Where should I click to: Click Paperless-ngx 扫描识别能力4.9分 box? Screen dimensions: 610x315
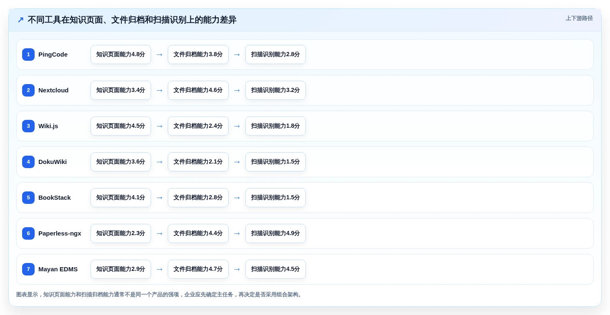tap(275, 233)
